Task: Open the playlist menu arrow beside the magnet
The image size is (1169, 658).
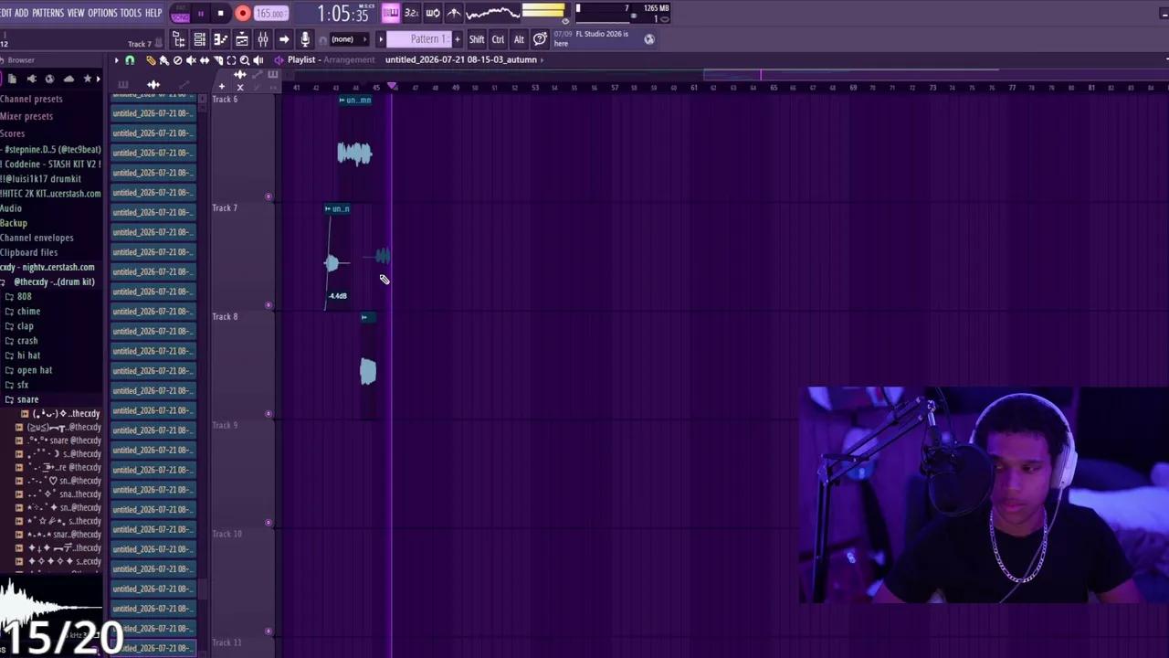Action: click(x=116, y=60)
